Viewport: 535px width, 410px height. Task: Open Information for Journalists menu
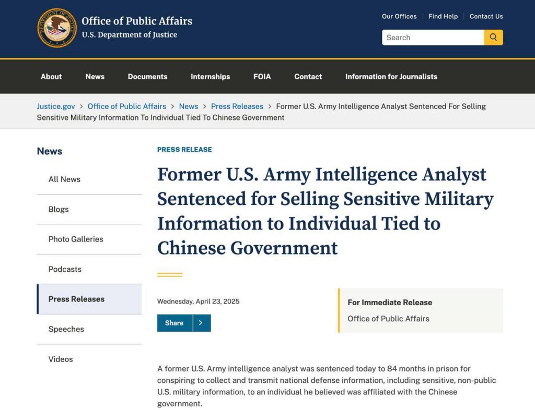point(391,77)
